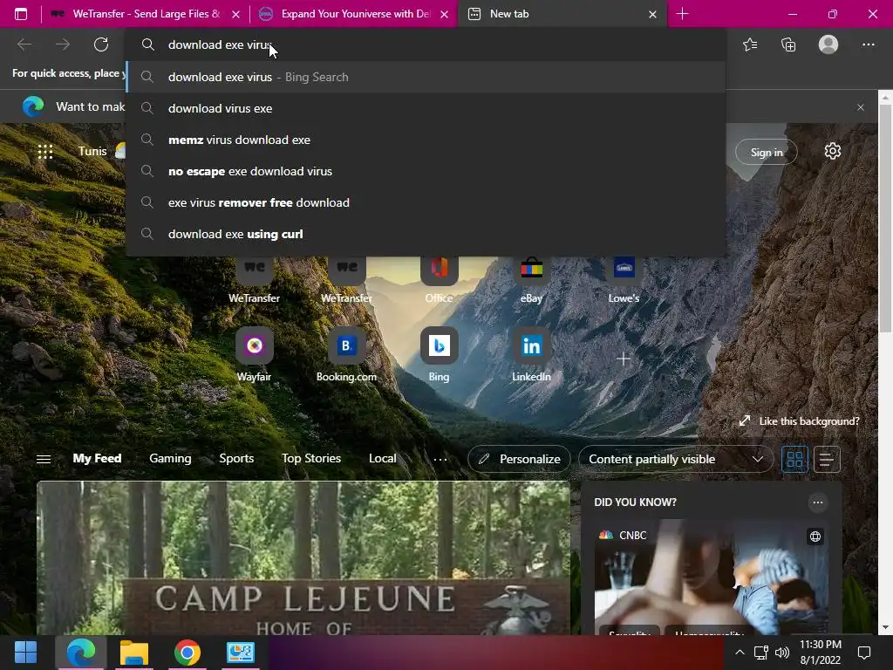This screenshot has height=670, width=893.
Task: Click the address bar text field
Action: click(x=426, y=44)
